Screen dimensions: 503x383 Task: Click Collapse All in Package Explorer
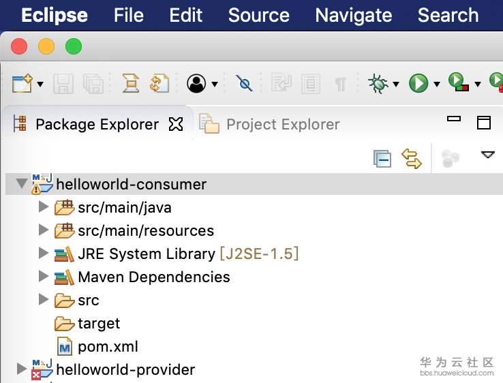382,159
